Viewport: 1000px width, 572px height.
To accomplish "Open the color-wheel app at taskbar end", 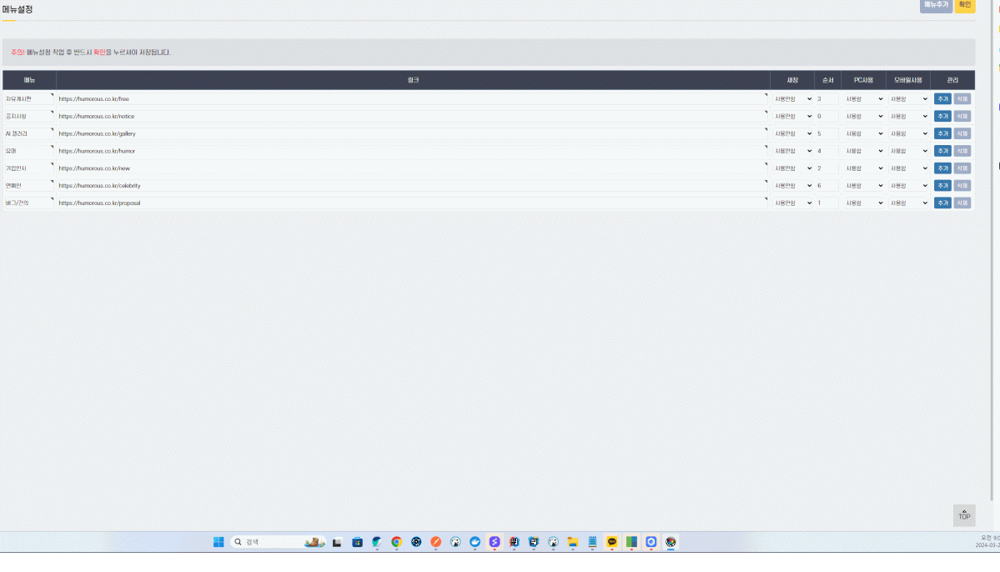I will [x=671, y=542].
